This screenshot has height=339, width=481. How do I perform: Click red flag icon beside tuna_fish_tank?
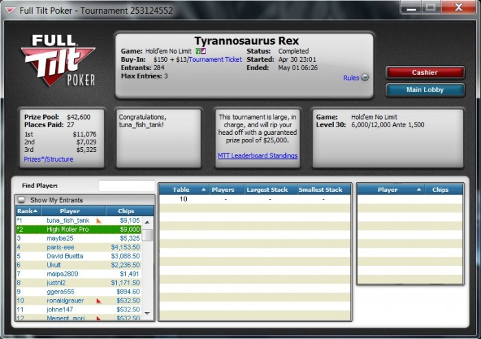click(98, 221)
